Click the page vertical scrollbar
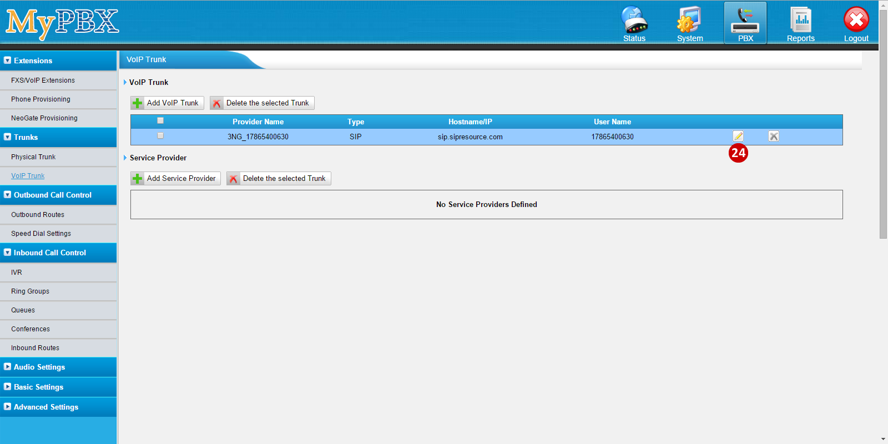This screenshot has height=444, width=888. pyautogui.click(x=883, y=122)
